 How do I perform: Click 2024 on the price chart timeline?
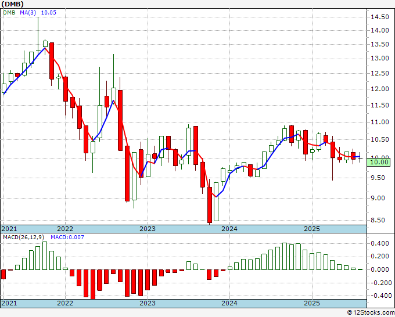(x=229, y=229)
